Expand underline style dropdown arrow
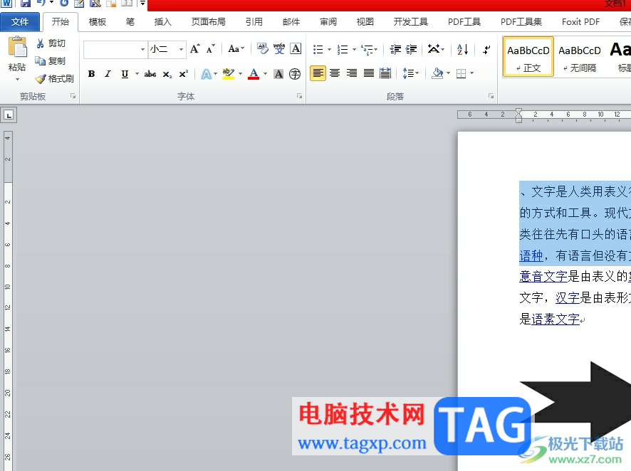Screen dimensions: 631x471 pos(137,74)
